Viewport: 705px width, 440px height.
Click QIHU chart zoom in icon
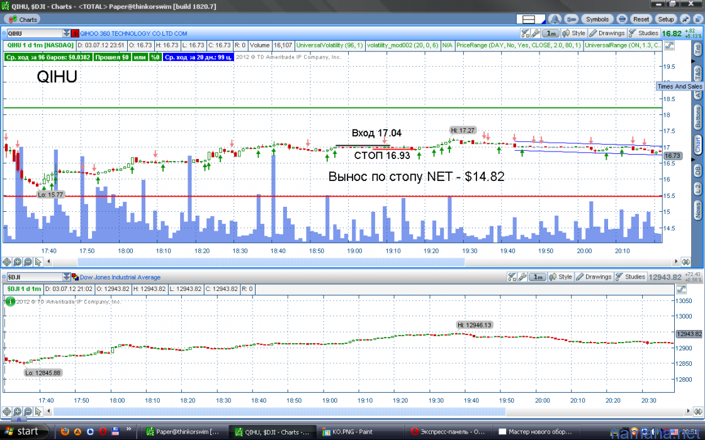pos(18,261)
